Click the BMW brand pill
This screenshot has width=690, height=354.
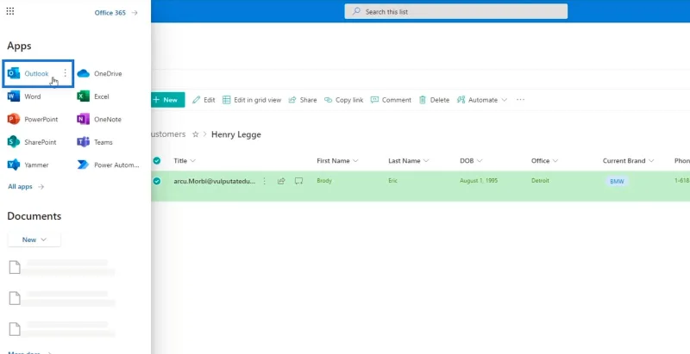617,182
